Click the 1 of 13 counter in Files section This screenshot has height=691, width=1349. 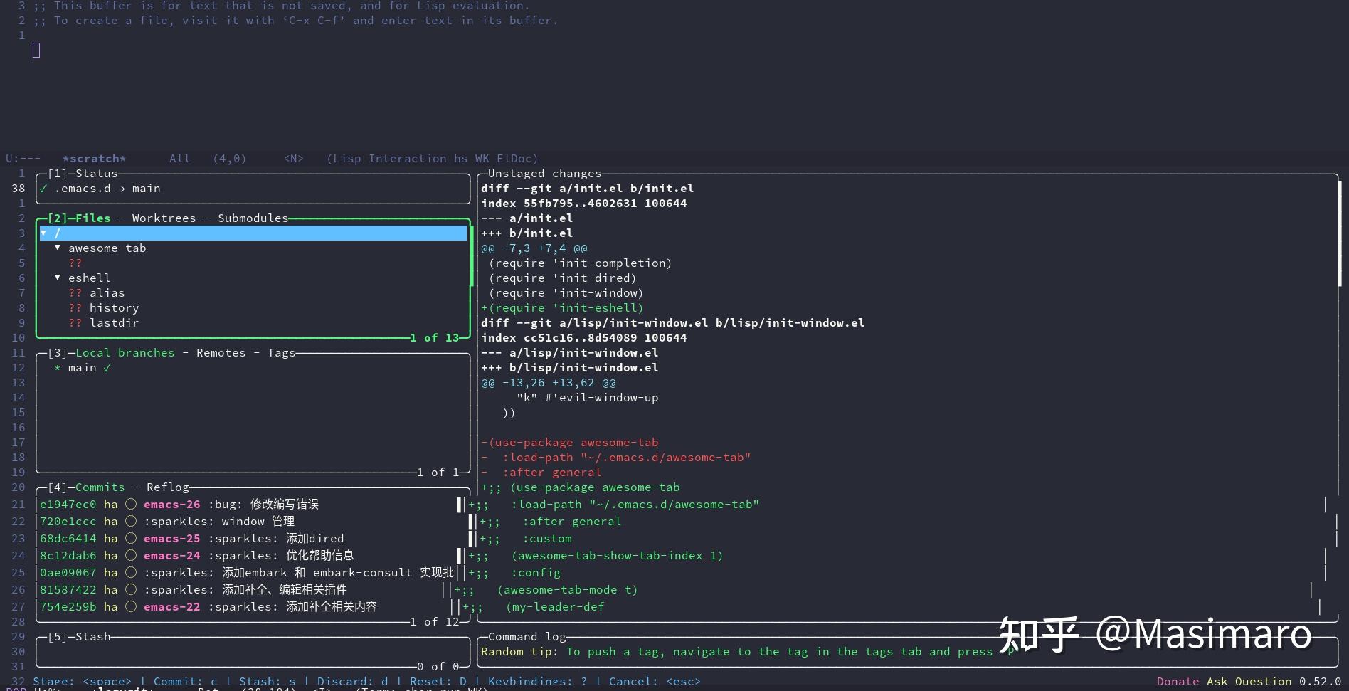click(x=433, y=337)
